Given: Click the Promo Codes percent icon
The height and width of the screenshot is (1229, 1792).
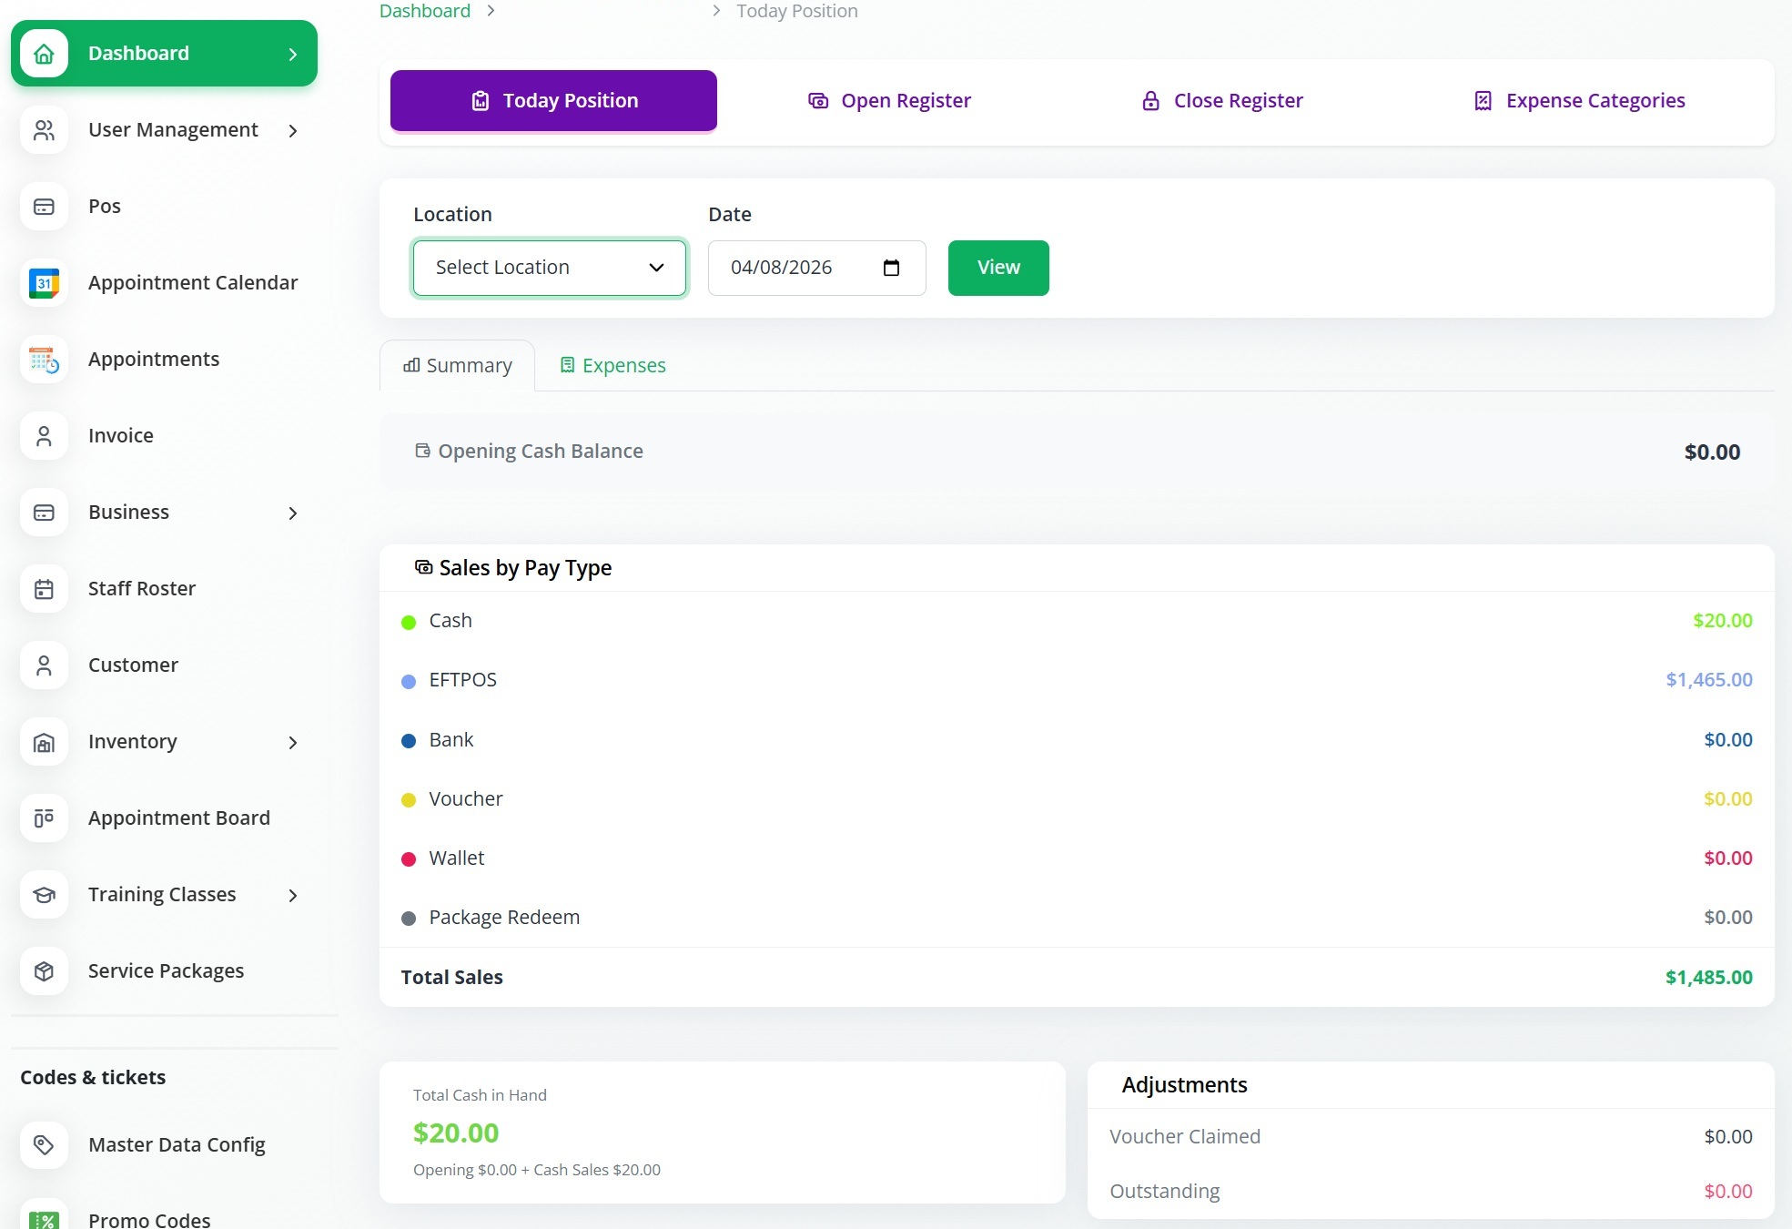Looking at the screenshot, I should click(44, 1220).
